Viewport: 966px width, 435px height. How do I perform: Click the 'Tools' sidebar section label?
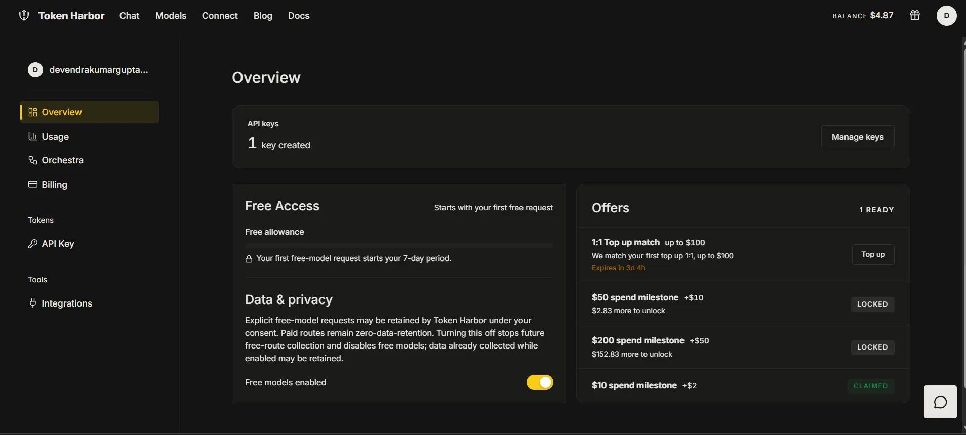pos(37,280)
